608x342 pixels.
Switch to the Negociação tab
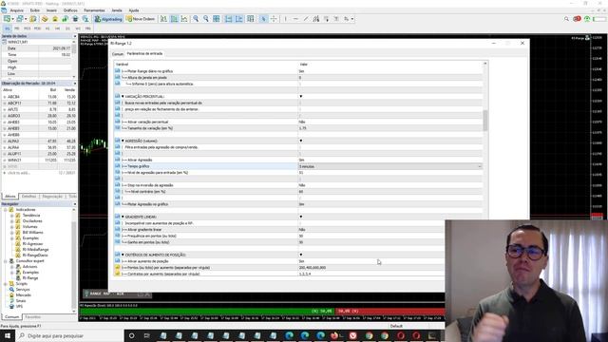pyautogui.click(x=52, y=197)
